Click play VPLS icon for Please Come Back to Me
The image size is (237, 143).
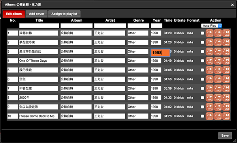tap(210, 116)
